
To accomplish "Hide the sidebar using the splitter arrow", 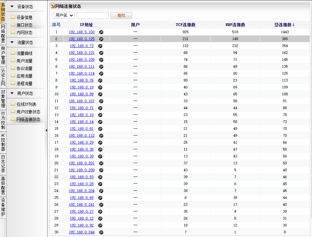I will [x=46, y=130].
